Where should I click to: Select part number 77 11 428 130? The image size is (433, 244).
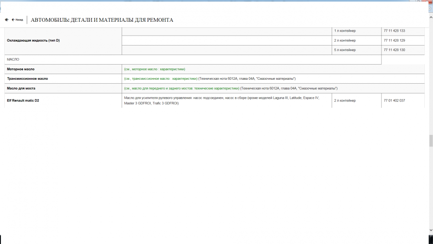tap(394, 50)
